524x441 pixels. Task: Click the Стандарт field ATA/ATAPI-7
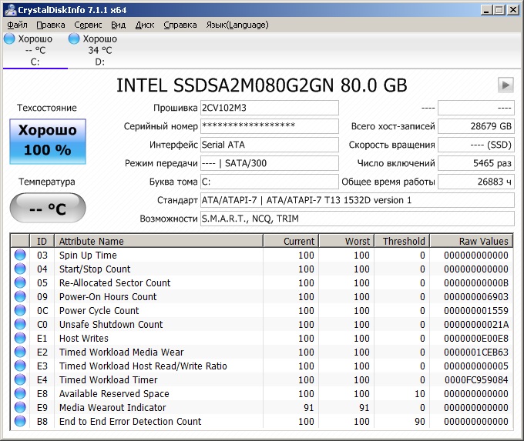pos(358,200)
